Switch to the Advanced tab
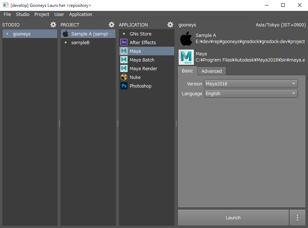The image size is (308, 228). click(212, 71)
